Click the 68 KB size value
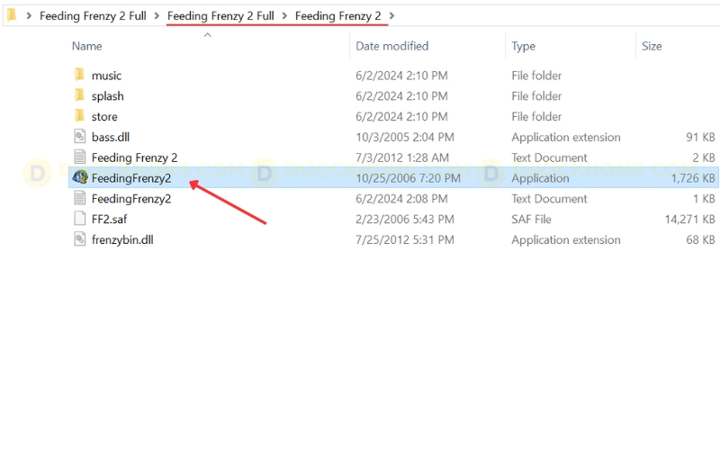This screenshot has height=450, width=720. 700,239
